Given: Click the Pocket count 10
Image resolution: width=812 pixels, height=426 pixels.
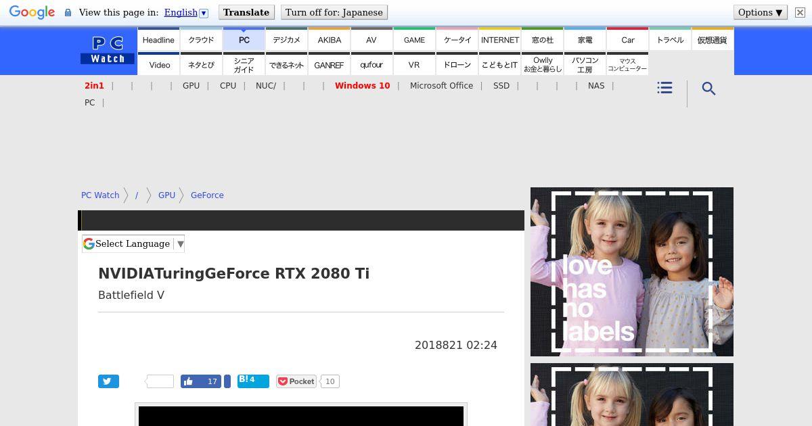Looking at the screenshot, I should 330,381.
